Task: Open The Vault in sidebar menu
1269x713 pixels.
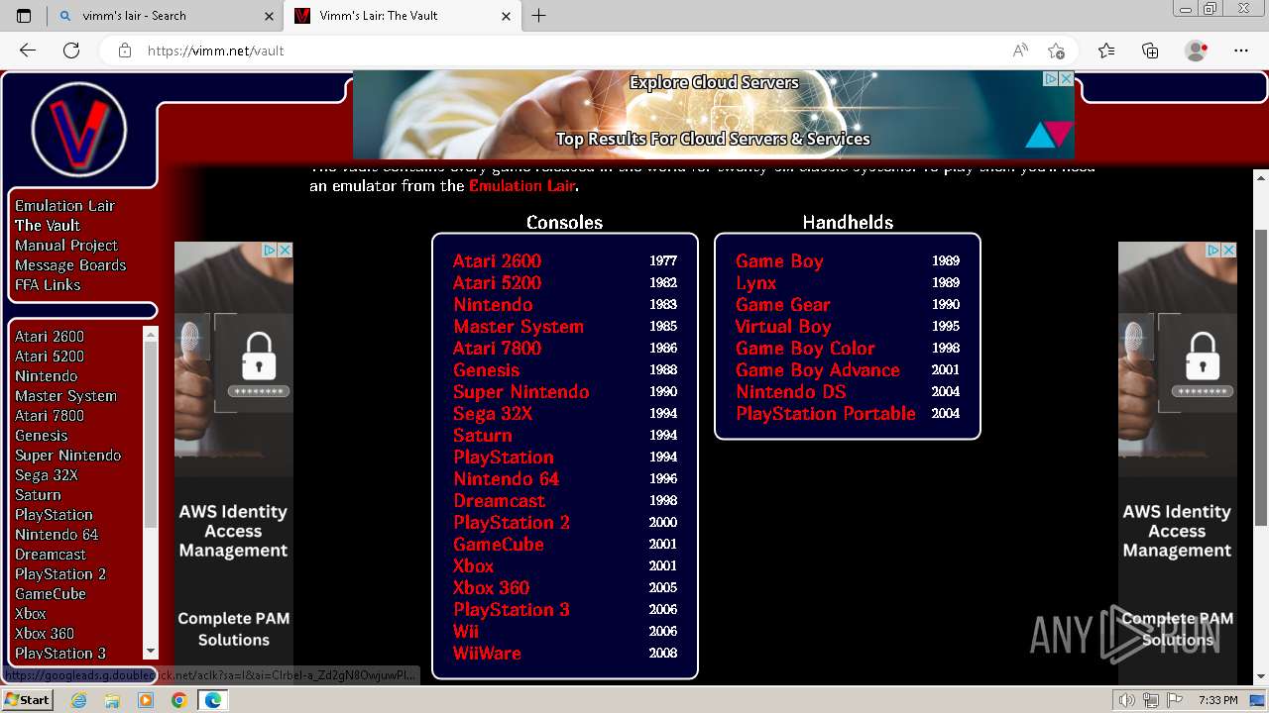Action: [48, 226]
